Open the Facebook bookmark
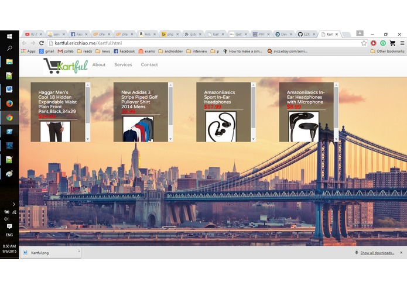The width and height of the screenshot is (407, 289). (x=124, y=51)
